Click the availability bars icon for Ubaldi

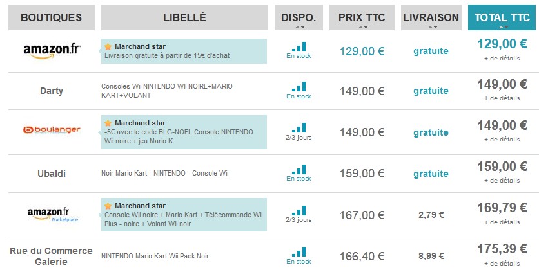click(x=299, y=169)
